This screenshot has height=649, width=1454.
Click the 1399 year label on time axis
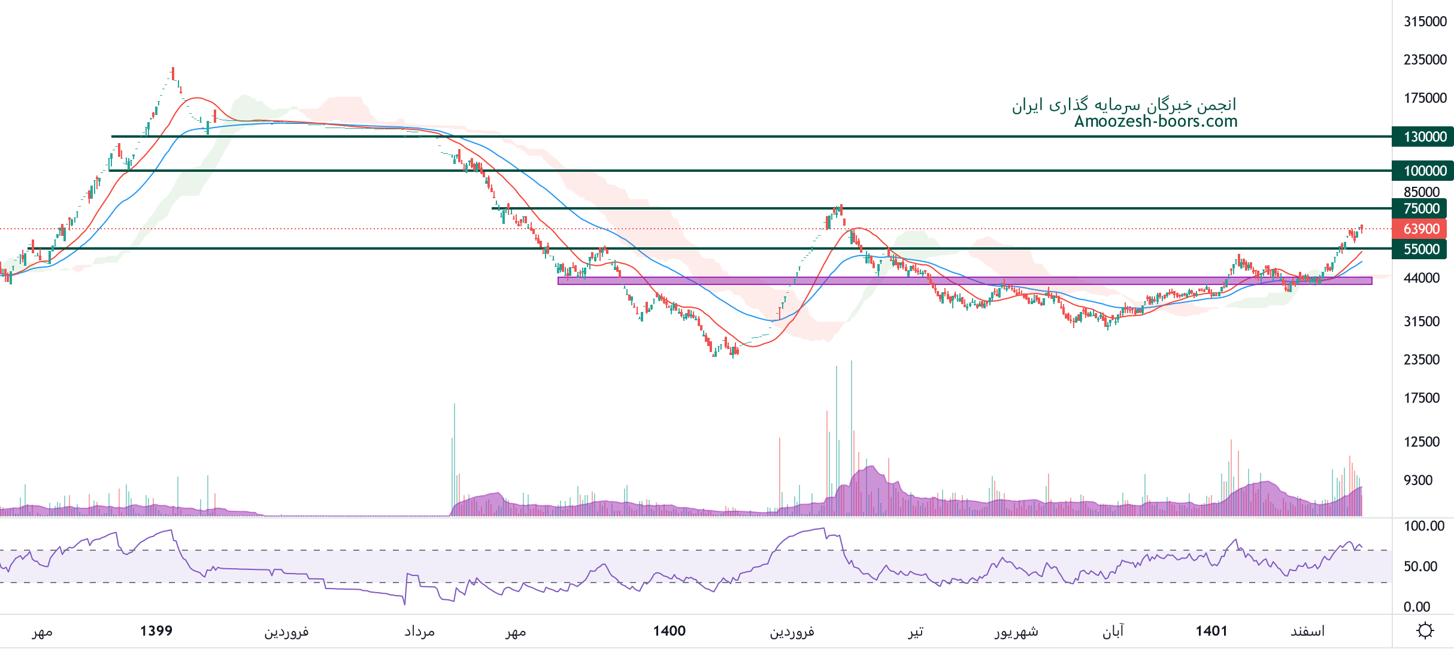click(156, 630)
